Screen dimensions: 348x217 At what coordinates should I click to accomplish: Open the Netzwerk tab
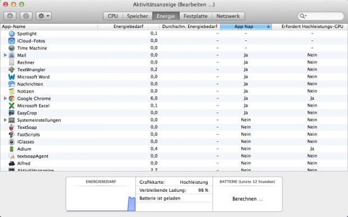[x=228, y=16]
